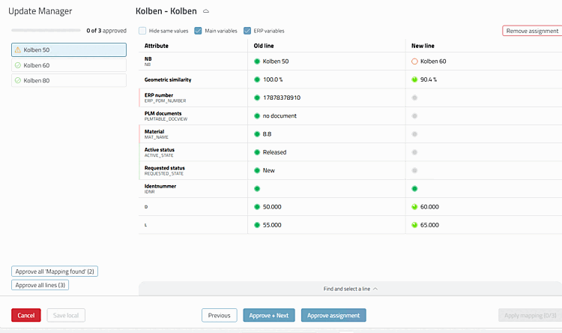The width and height of the screenshot is (562, 333).
Task: Go to Previous line
Action: pos(220,316)
